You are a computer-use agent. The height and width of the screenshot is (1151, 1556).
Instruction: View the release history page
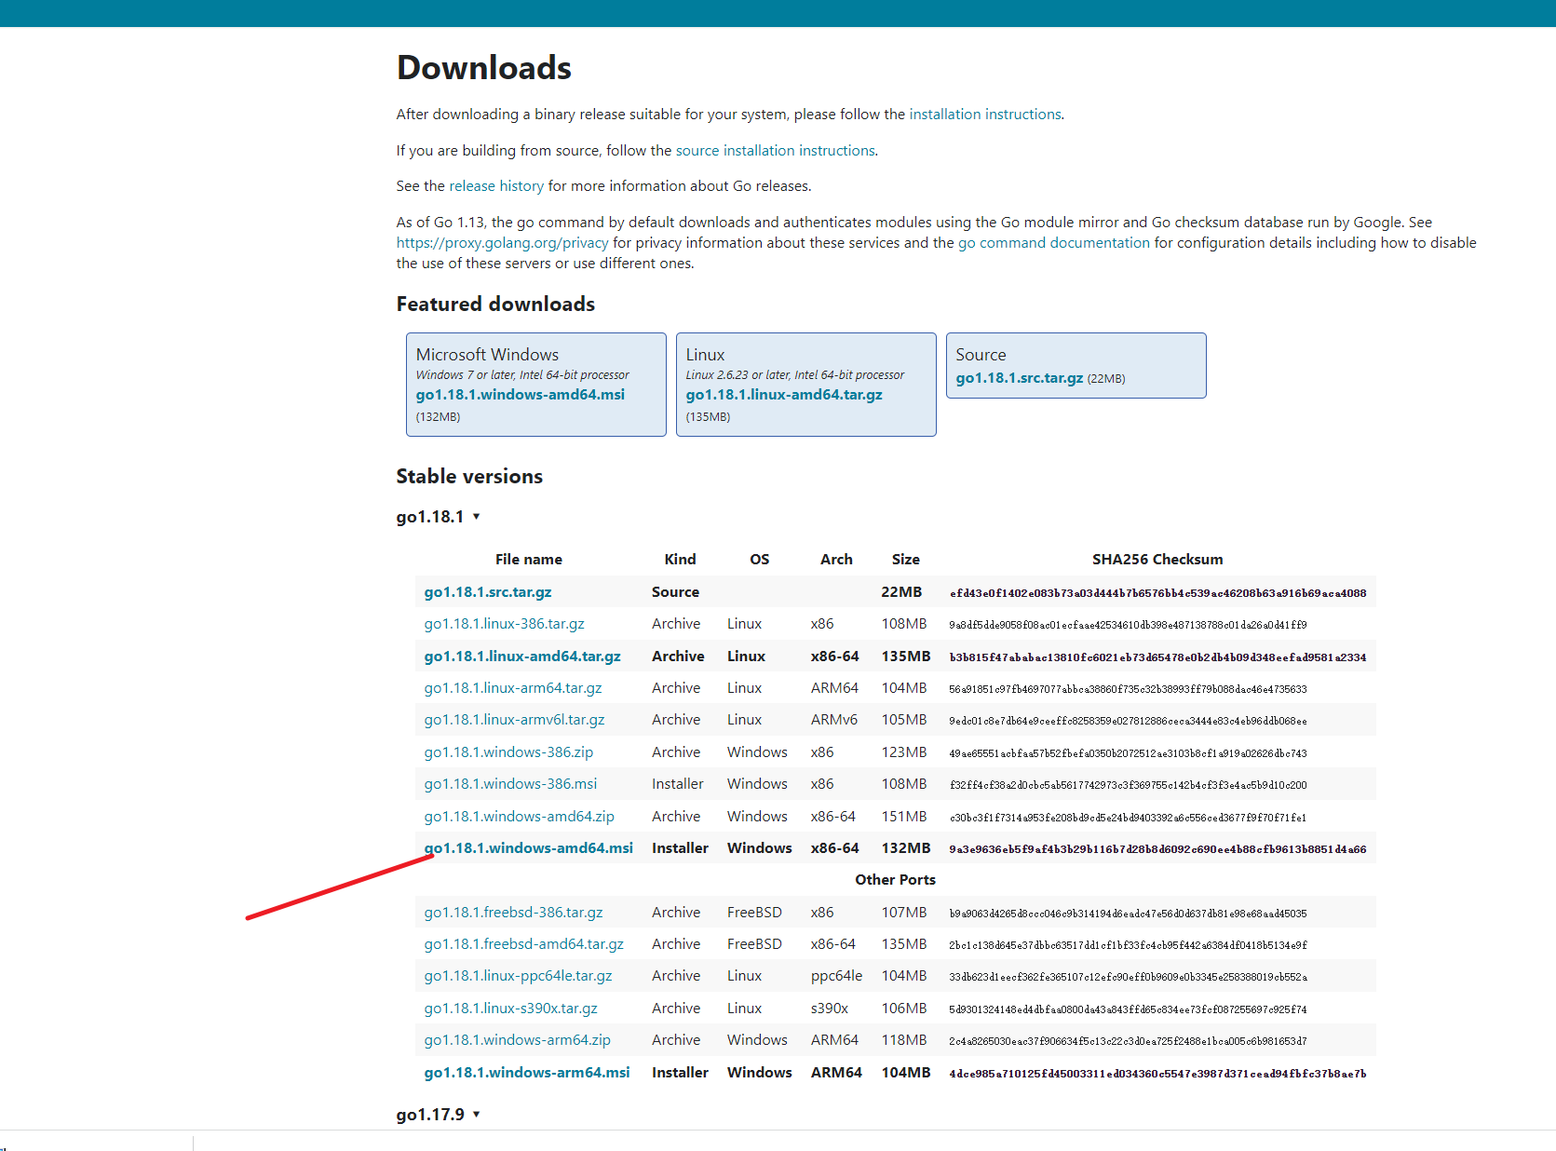[495, 185]
